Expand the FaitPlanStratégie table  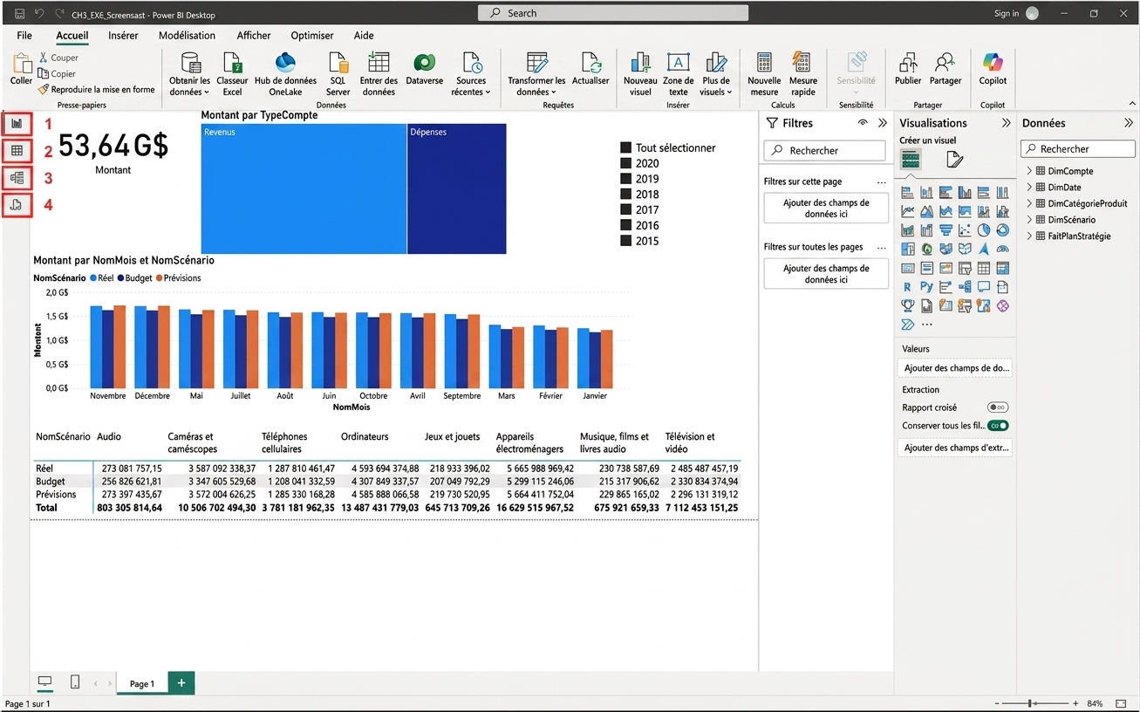pos(1029,236)
